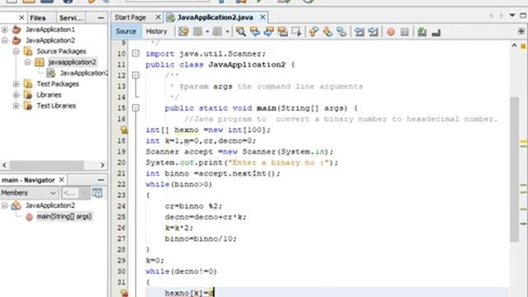Click the editor vertical scrollbar thumb
Screen dimensions: 528x297
pyautogui.click(x=514, y=169)
